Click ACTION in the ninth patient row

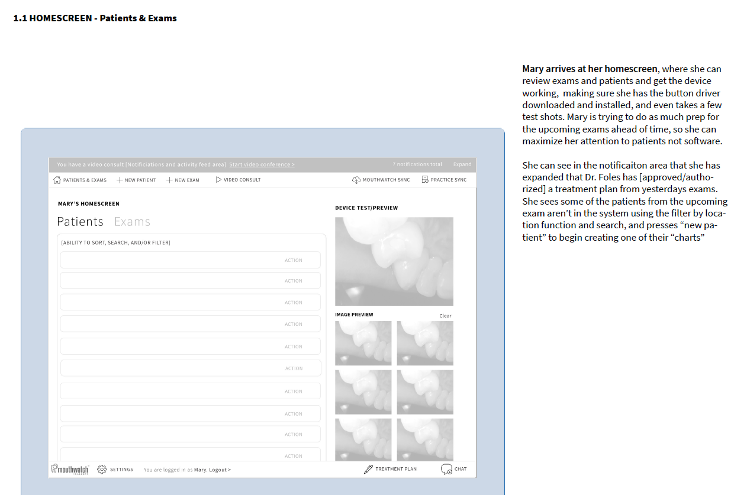point(293,434)
